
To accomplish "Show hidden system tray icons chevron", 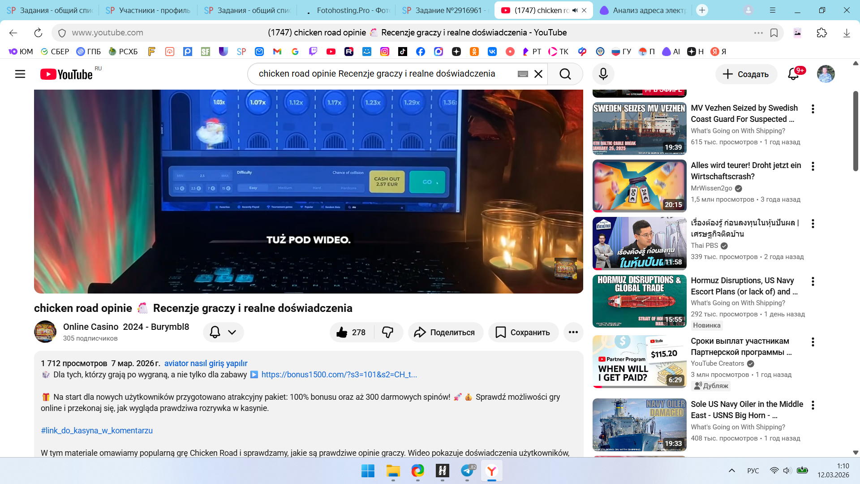I will 731,471.
